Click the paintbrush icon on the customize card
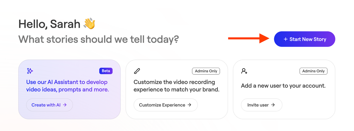Screen dimensions: 354x131 click(x=137, y=71)
